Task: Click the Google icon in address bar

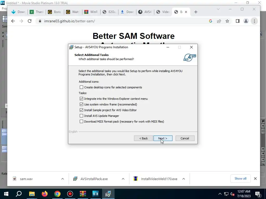Action: coord(211,21)
